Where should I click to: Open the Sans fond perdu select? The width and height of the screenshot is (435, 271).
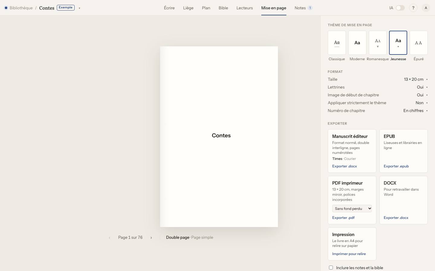pos(352,209)
